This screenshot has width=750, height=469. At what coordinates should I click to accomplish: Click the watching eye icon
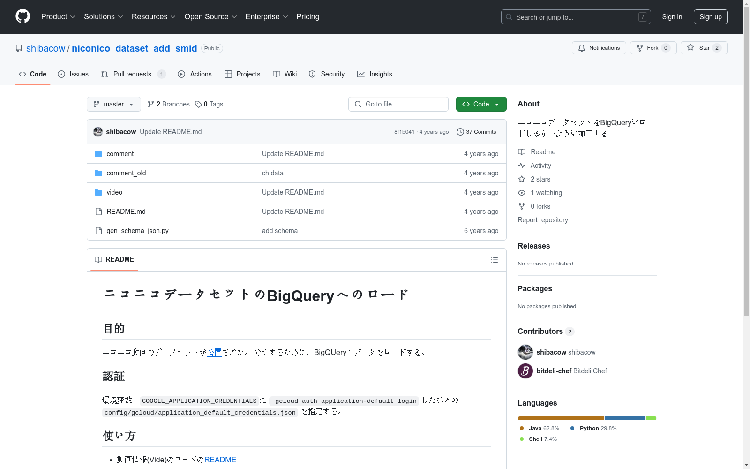coord(522,193)
